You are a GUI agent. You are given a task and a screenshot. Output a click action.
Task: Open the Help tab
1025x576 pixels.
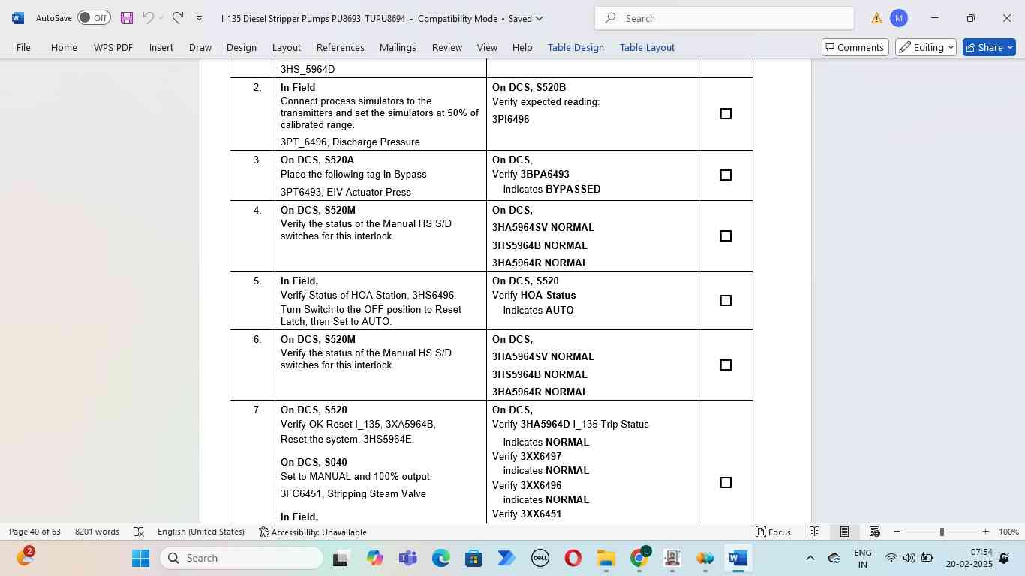point(522,47)
